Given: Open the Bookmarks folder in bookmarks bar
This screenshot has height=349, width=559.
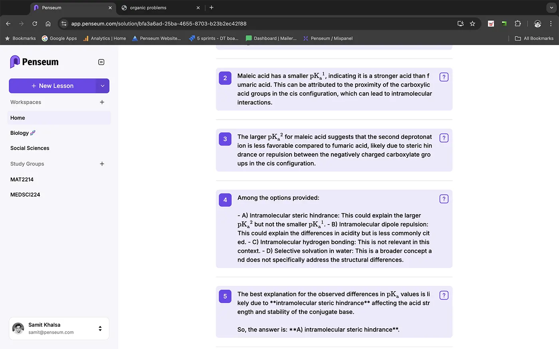Looking at the screenshot, I should tap(20, 38).
